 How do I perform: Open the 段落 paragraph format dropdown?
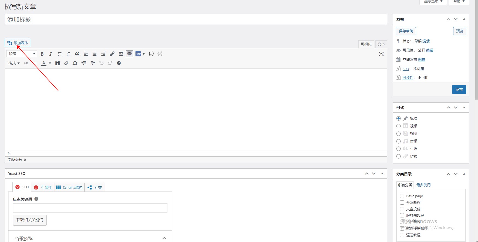pos(22,54)
